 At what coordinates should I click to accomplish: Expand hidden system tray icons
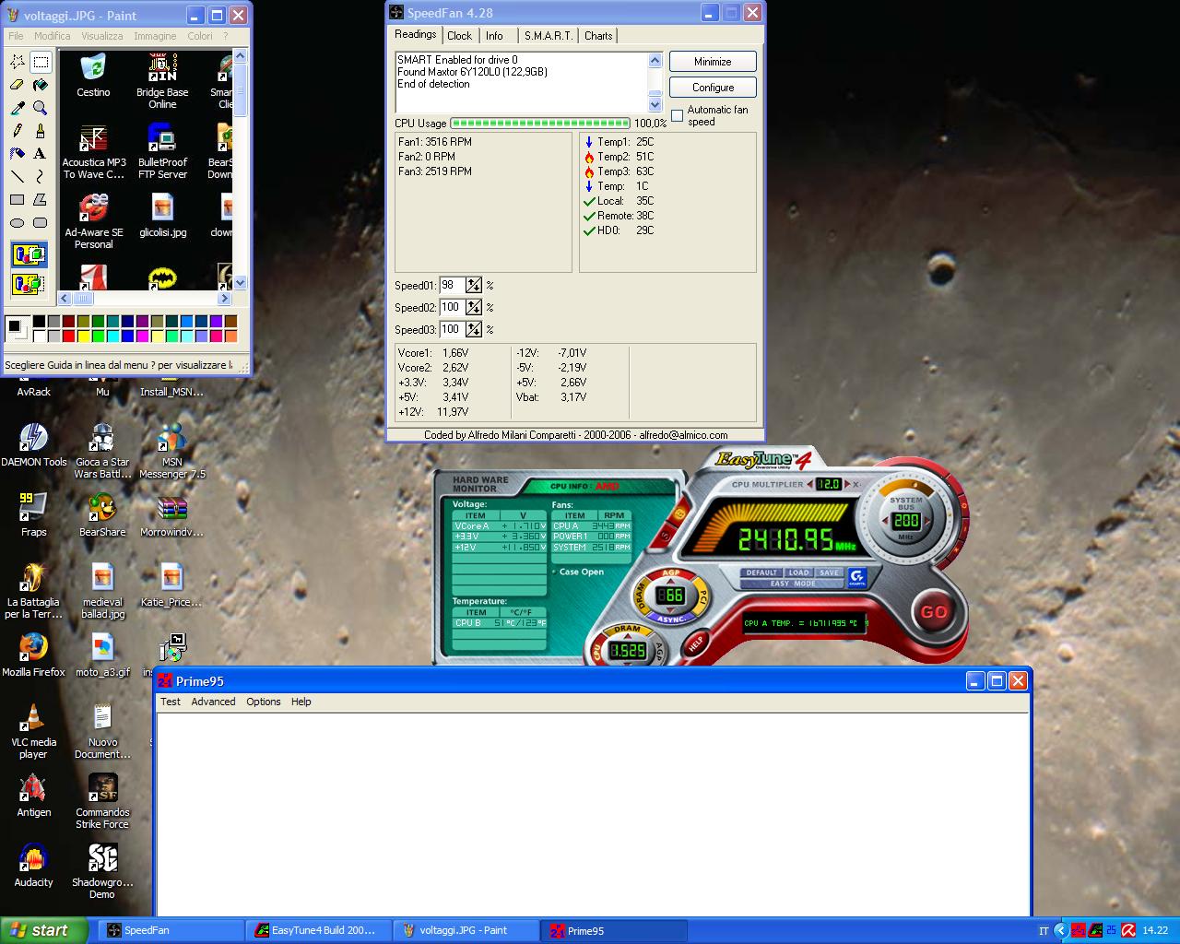tap(1060, 931)
